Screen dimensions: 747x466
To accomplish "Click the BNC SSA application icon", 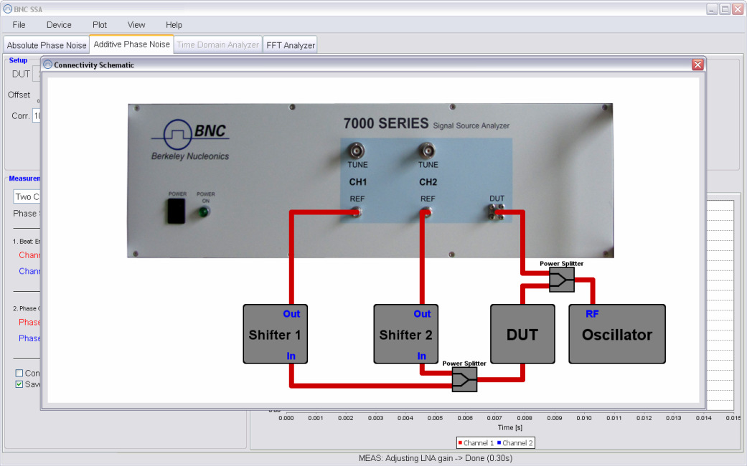I will coord(8,9).
